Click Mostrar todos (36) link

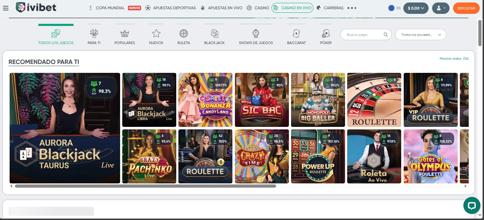click(x=454, y=59)
